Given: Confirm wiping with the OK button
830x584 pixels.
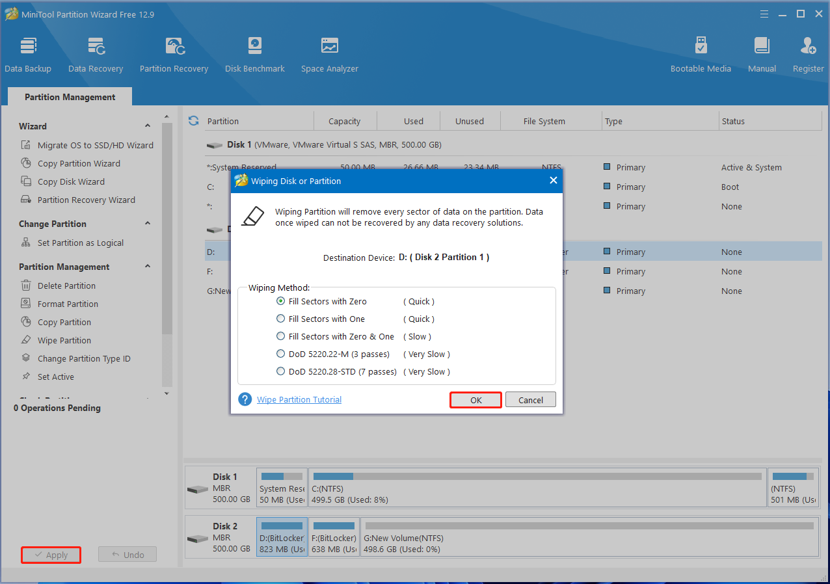Looking at the screenshot, I should (475, 399).
